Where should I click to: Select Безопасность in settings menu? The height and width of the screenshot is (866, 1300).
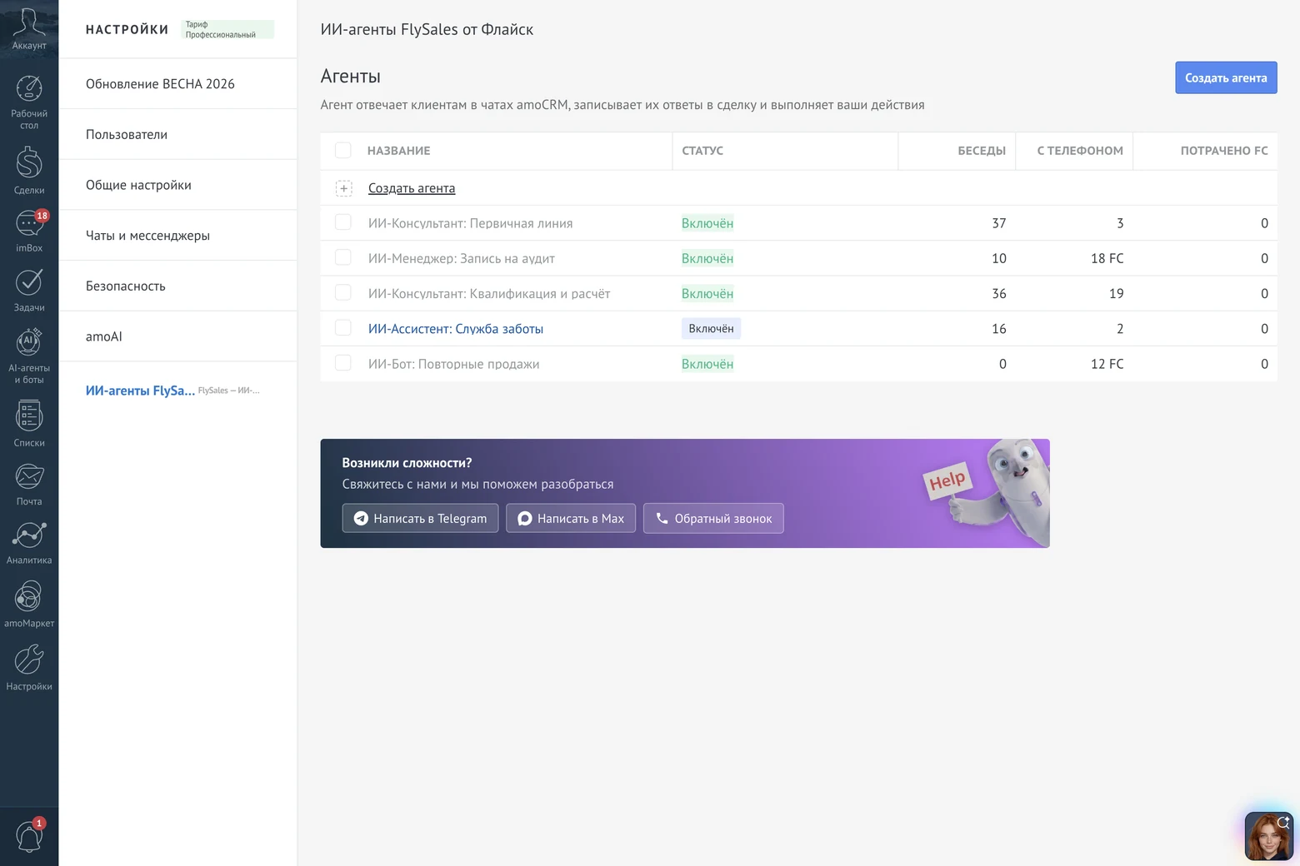point(177,286)
